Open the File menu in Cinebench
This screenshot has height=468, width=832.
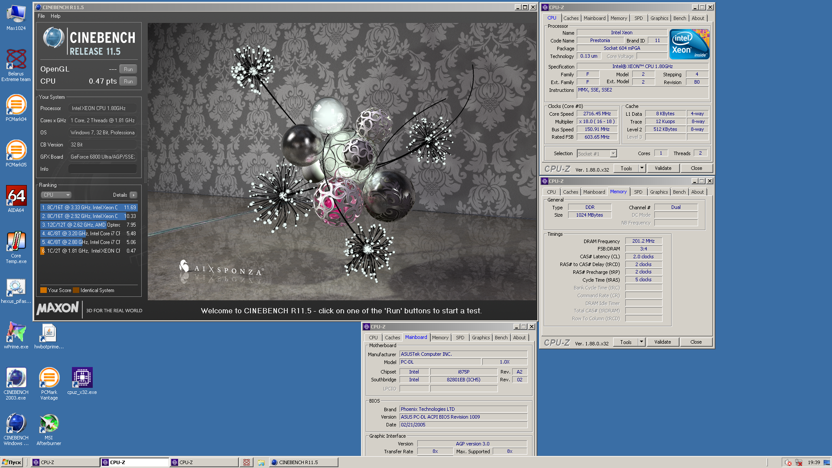41,16
